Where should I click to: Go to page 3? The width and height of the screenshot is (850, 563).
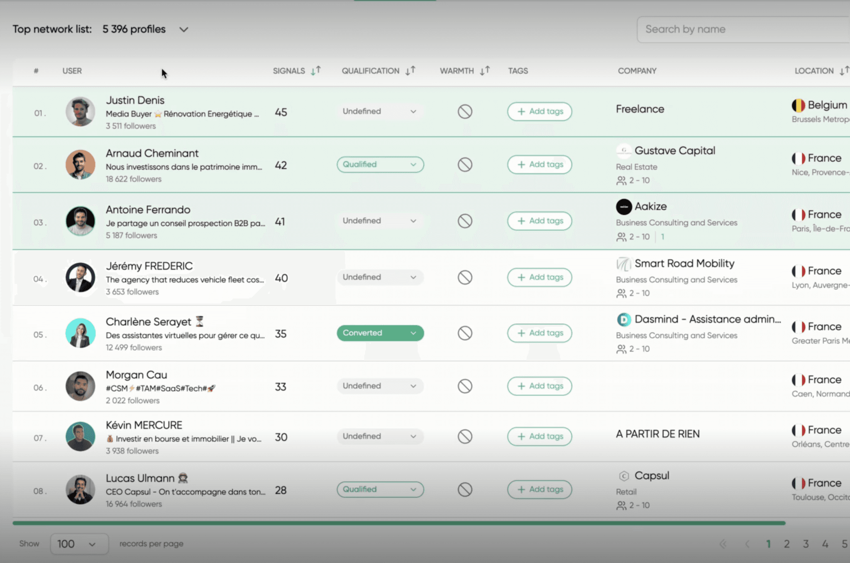click(806, 544)
